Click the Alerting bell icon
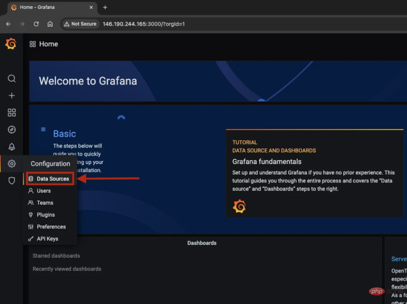This screenshot has height=304, width=407. coord(12,146)
